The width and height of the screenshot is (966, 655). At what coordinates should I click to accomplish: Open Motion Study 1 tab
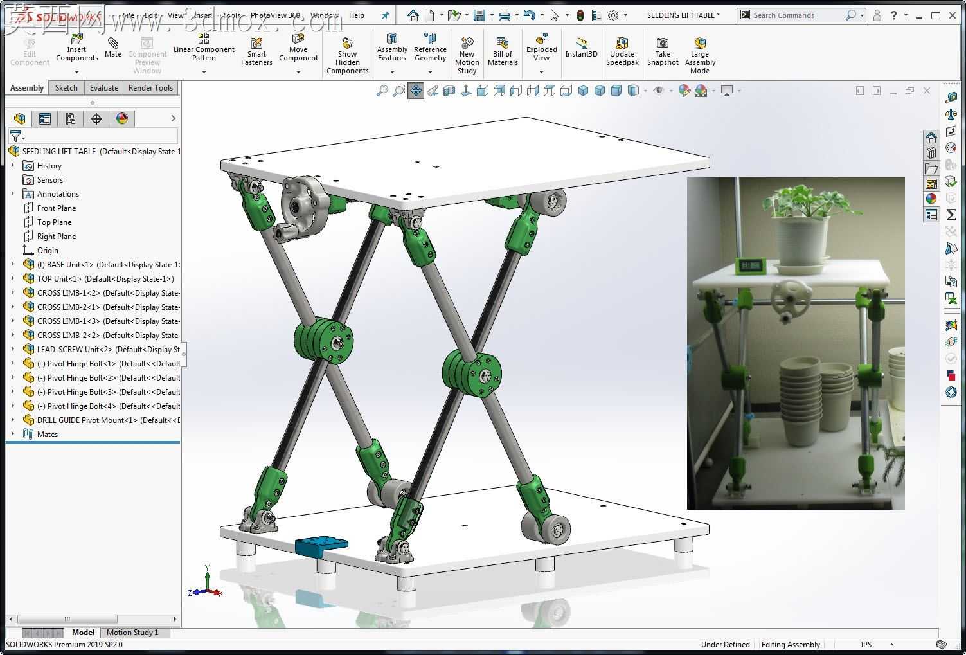(132, 633)
